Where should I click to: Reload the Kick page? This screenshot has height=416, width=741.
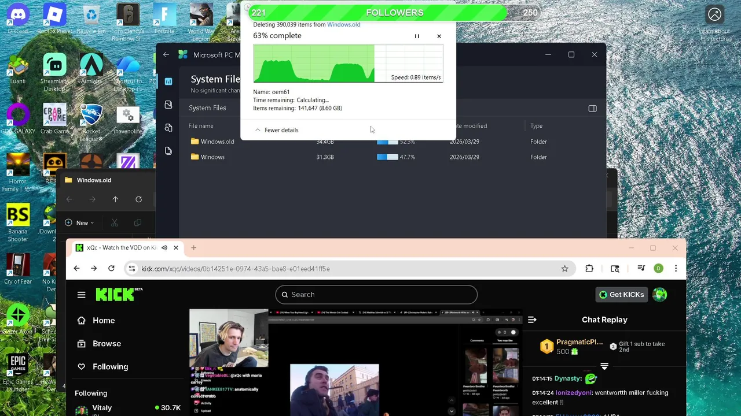(x=111, y=269)
